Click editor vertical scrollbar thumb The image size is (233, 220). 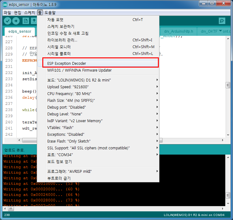(x=228, y=85)
